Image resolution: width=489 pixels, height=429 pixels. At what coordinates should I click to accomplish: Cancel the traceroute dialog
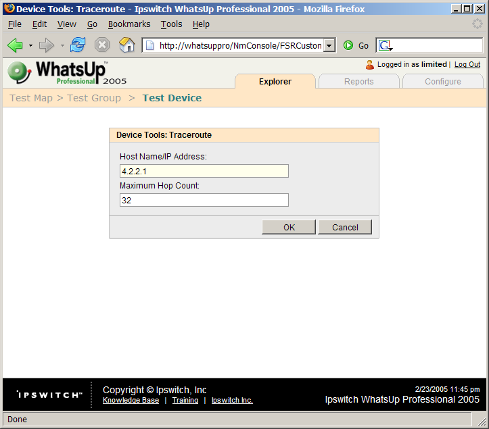345,227
